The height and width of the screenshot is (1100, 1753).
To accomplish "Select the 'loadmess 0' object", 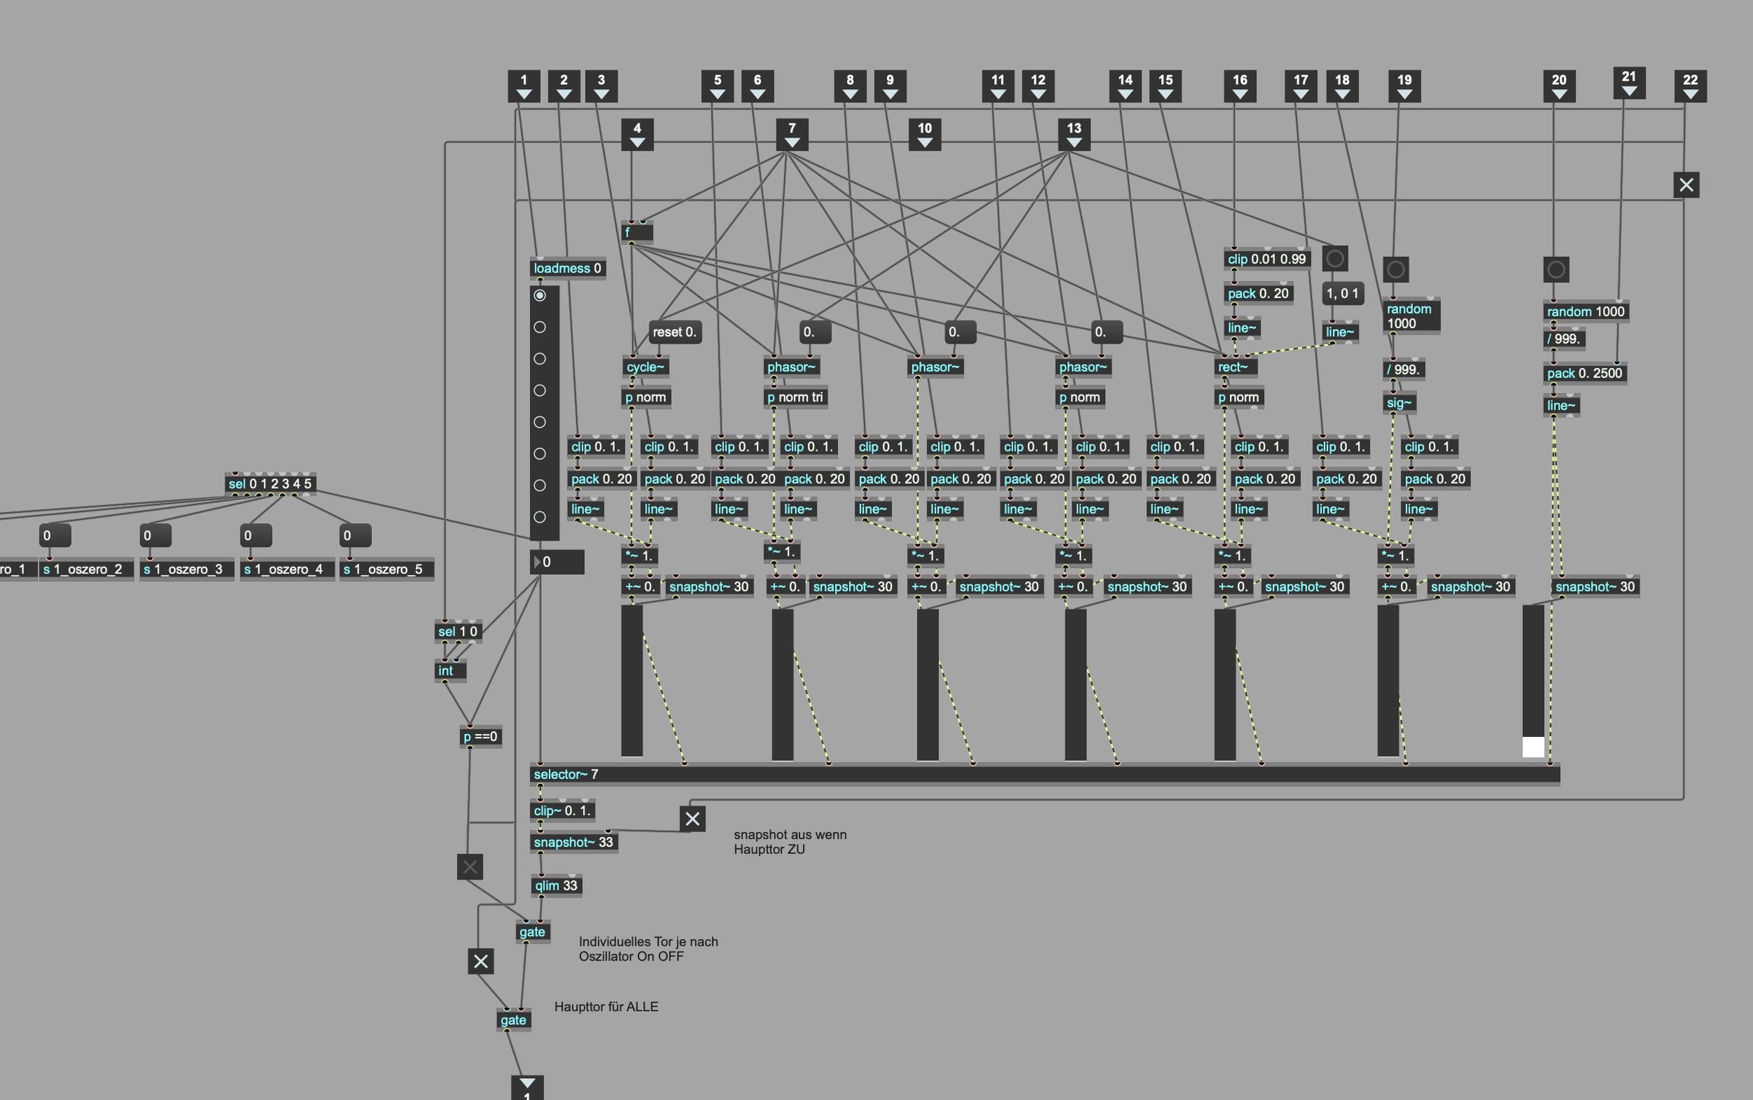I will pyautogui.click(x=567, y=269).
